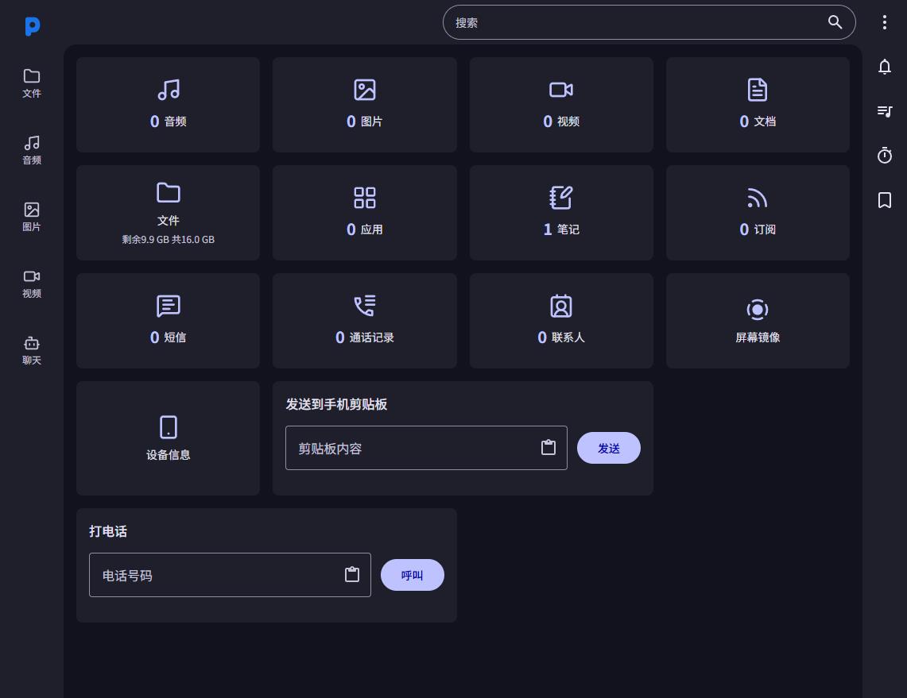907x698 pixels.
Task: Open the 聊天 sidebar item
Action: (x=32, y=350)
